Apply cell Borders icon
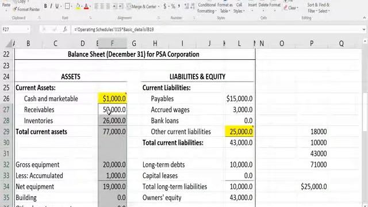 (67, 6)
